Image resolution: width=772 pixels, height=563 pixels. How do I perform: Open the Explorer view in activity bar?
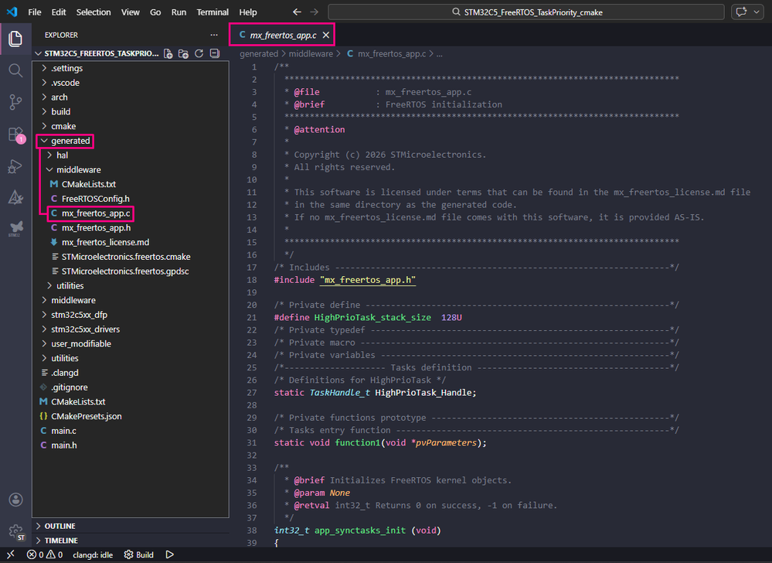click(x=15, y=39)
